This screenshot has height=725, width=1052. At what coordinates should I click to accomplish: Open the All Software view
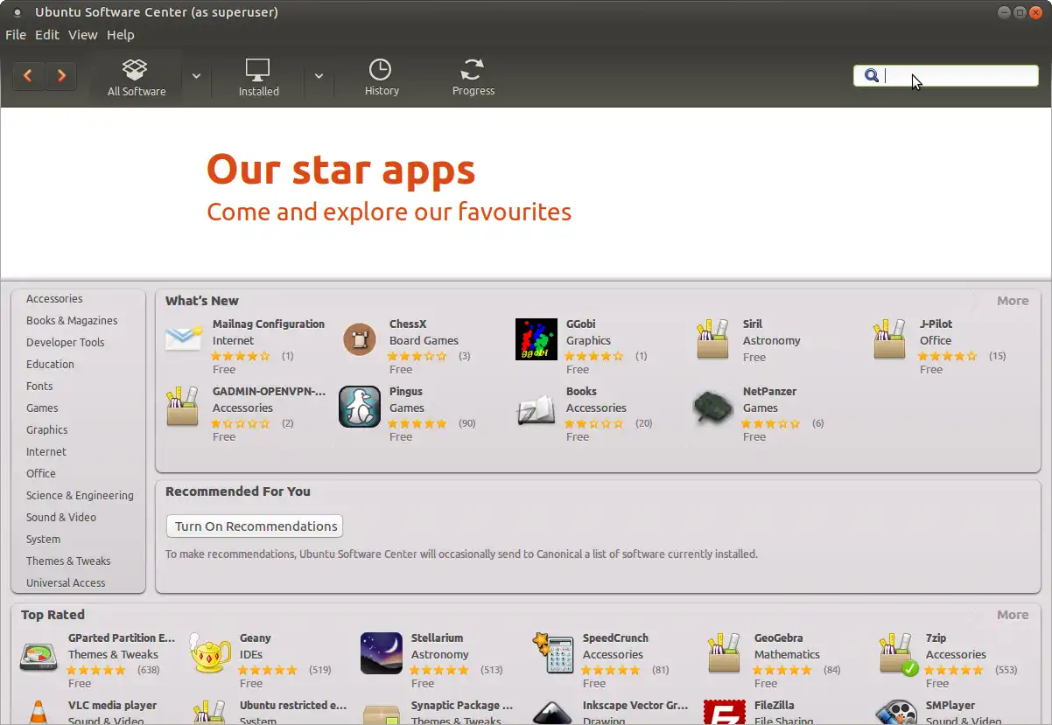point(136,77)
